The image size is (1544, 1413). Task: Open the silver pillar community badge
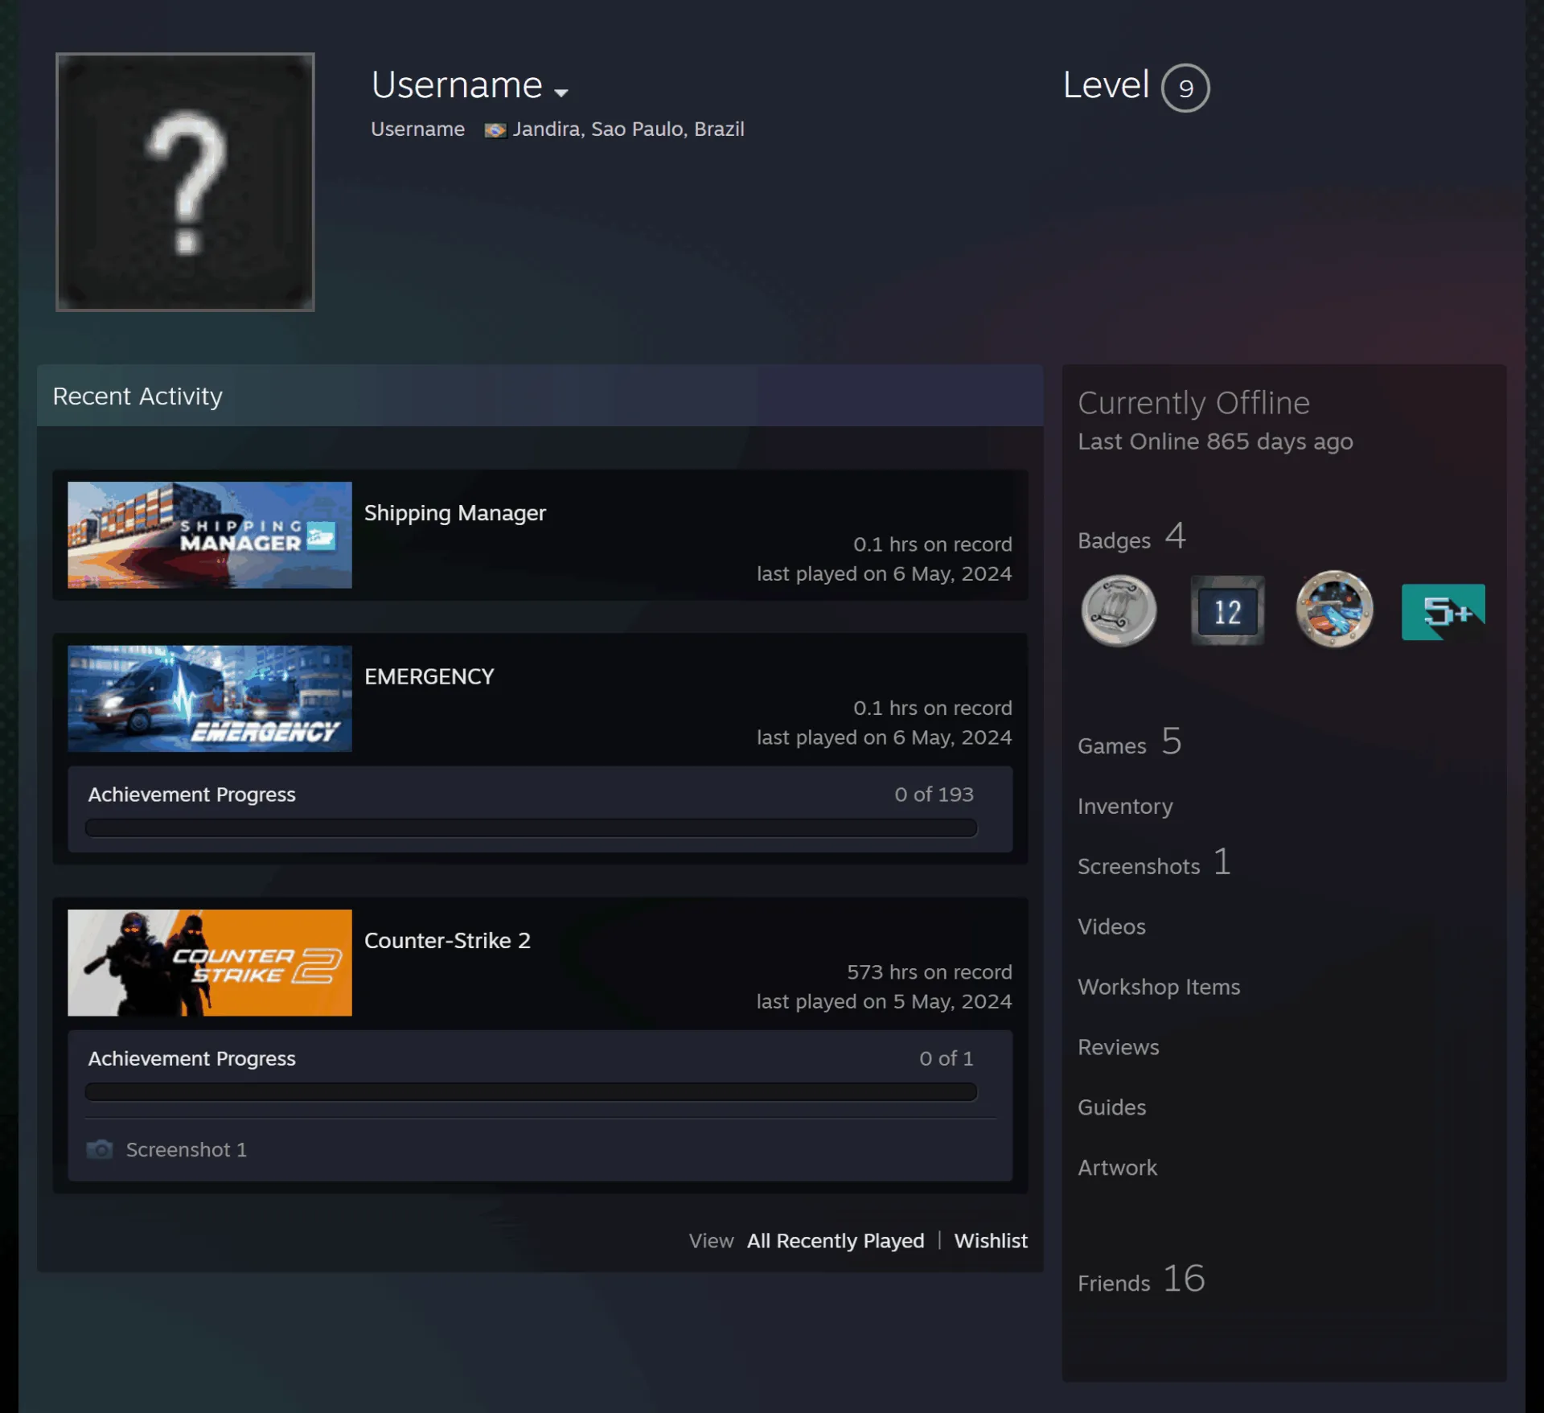[x=1119, y=610]
